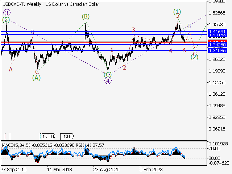Select the green (1) wave label
Screen dimensions: 232x174
(x=177, y=11)
